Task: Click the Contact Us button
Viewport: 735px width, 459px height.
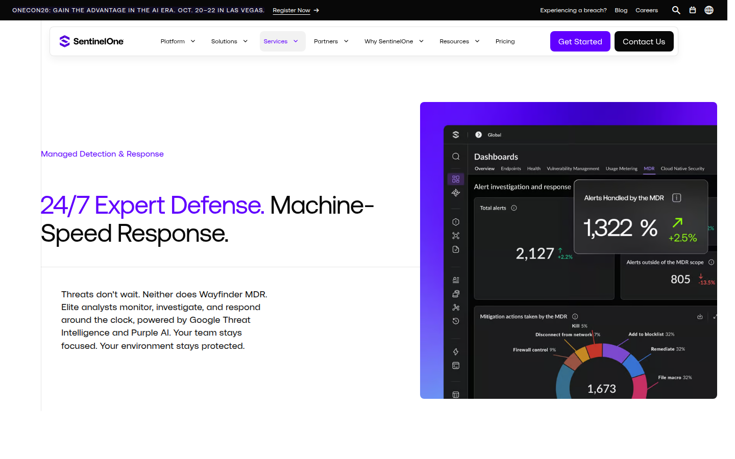Action: click(644, 41)
